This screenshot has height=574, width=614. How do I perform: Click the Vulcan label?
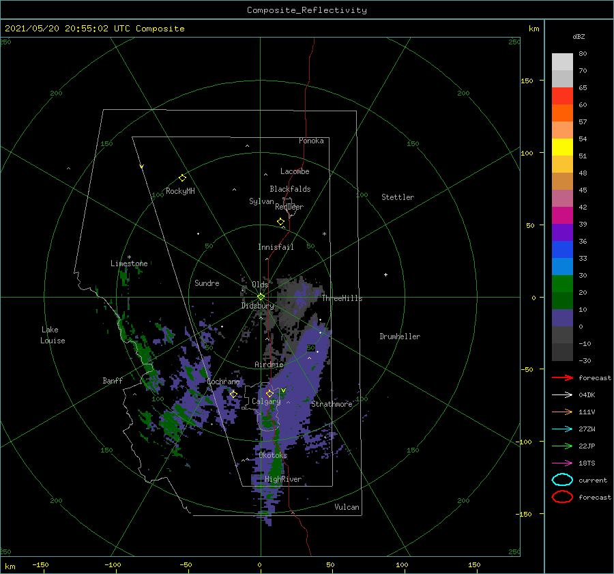(x=347, y=507)
